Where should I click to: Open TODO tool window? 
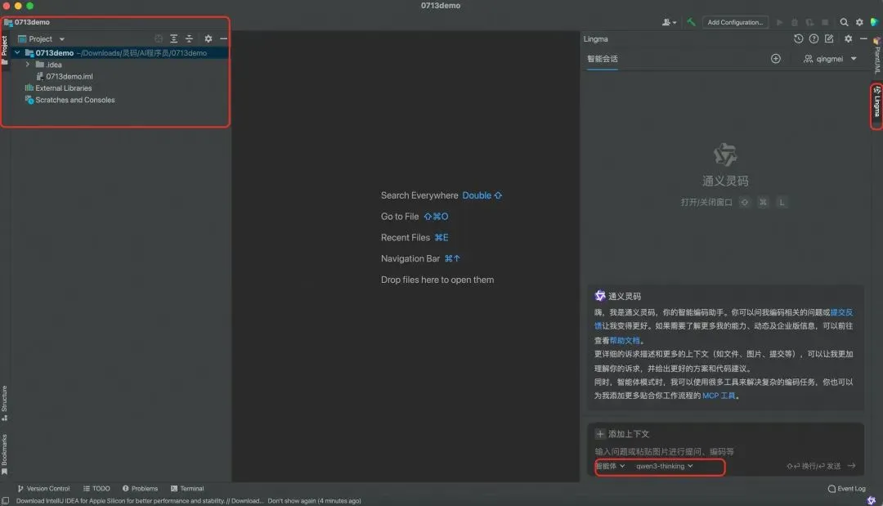point(96,489)
